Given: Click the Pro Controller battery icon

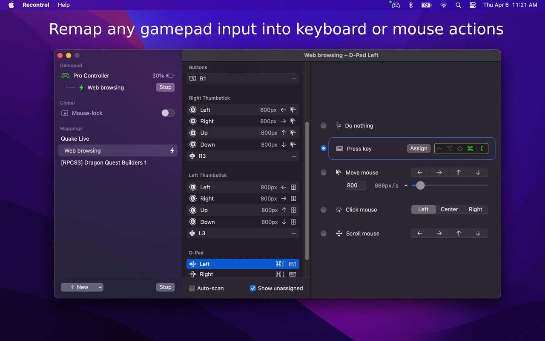Looking at the screenshot, I should point(170,75).
